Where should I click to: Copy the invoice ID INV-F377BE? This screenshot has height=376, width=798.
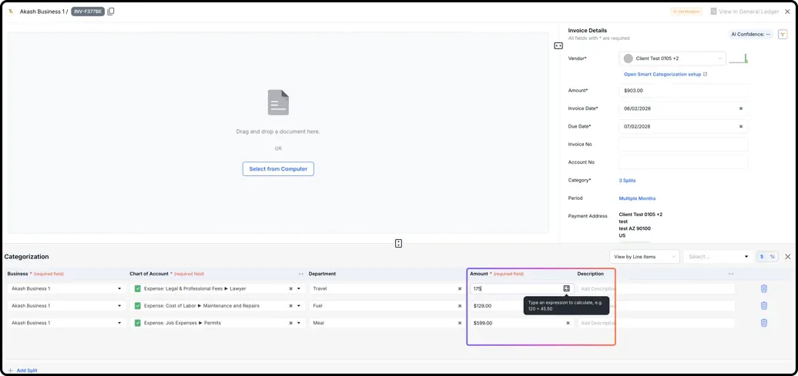[x=111, y=12]
